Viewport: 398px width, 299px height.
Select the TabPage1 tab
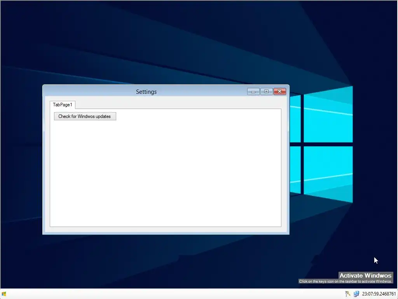pos(63,105)
